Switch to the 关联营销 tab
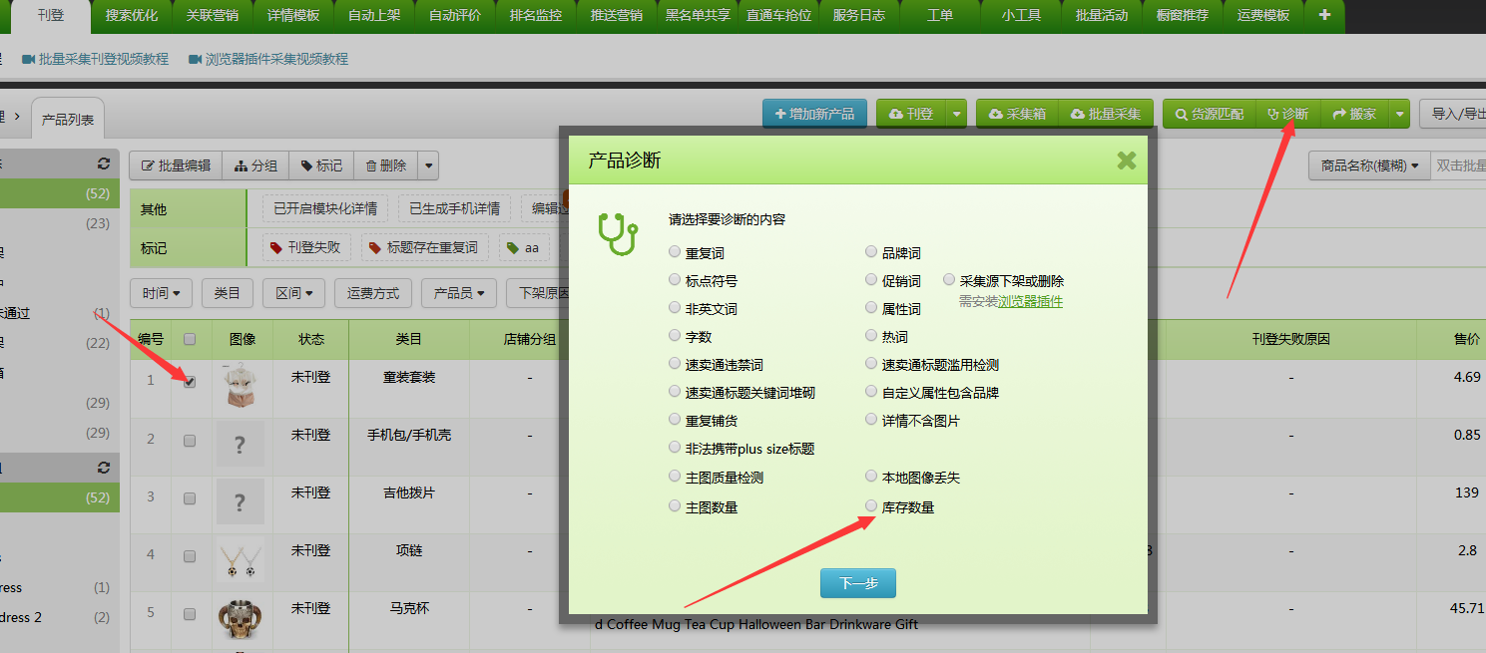The image size is (1486, 653). 213,15
